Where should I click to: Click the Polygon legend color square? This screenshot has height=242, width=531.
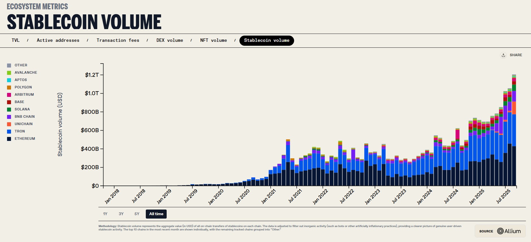[x=9, y=87]
